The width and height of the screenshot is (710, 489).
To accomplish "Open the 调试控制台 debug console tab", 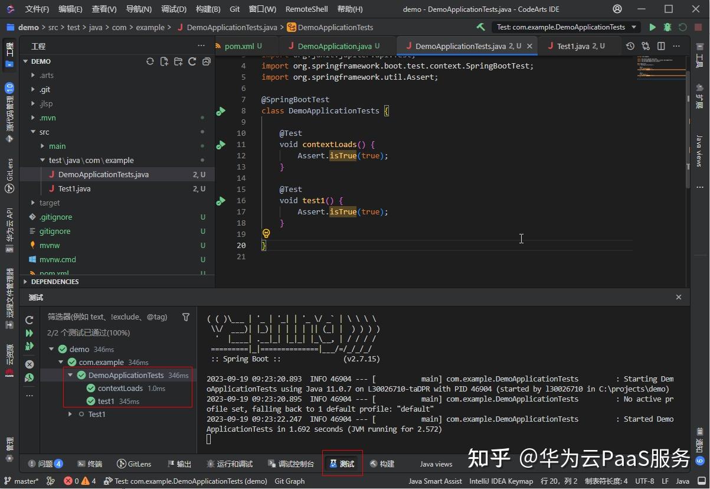I will (291, 464).
